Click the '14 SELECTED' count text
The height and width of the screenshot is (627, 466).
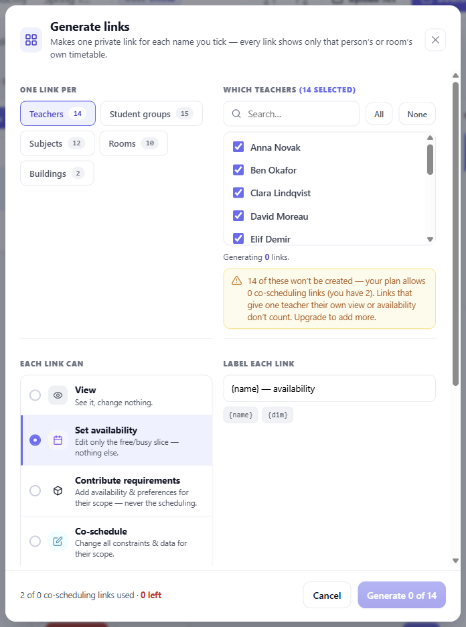(x=327, y=90)
